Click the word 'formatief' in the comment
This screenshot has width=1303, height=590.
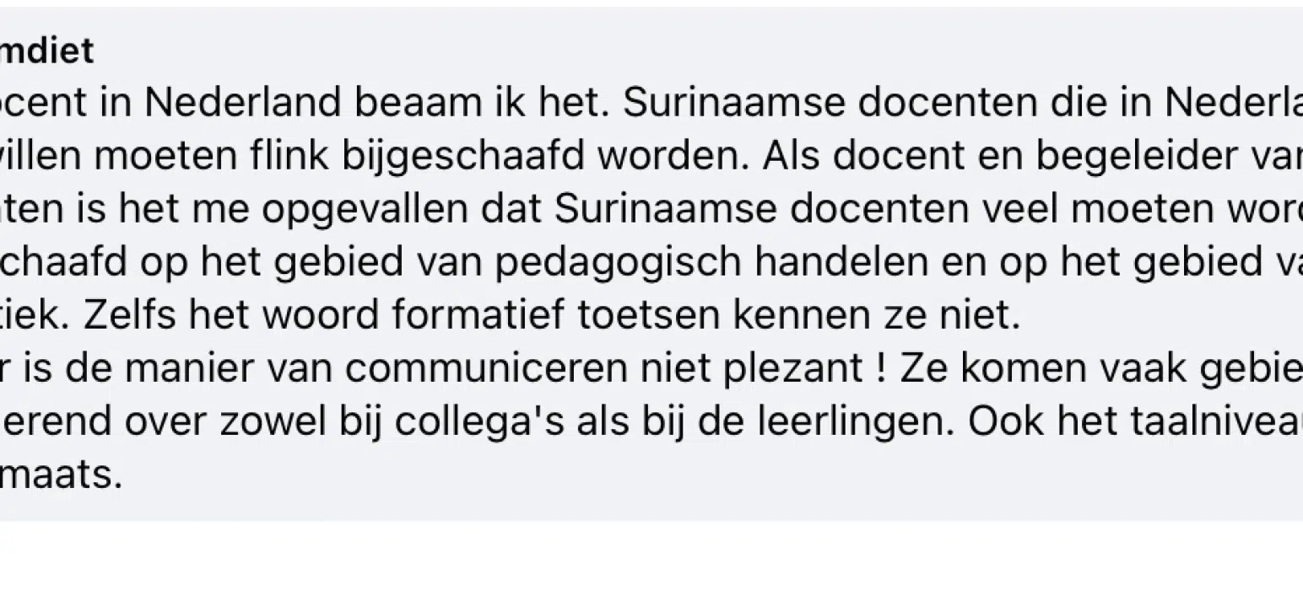click(x=481, y=315)
